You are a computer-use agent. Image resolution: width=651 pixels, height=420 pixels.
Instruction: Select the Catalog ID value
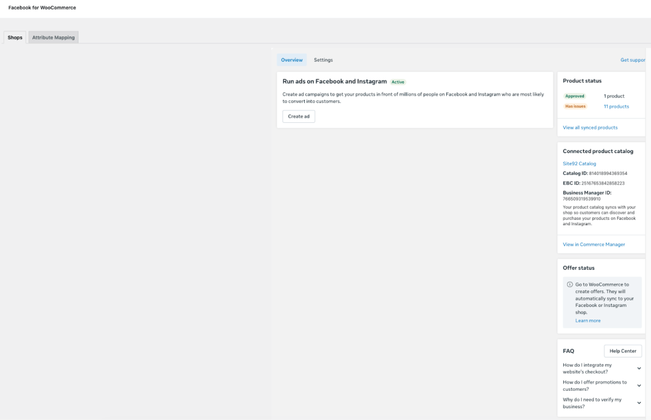608,173
